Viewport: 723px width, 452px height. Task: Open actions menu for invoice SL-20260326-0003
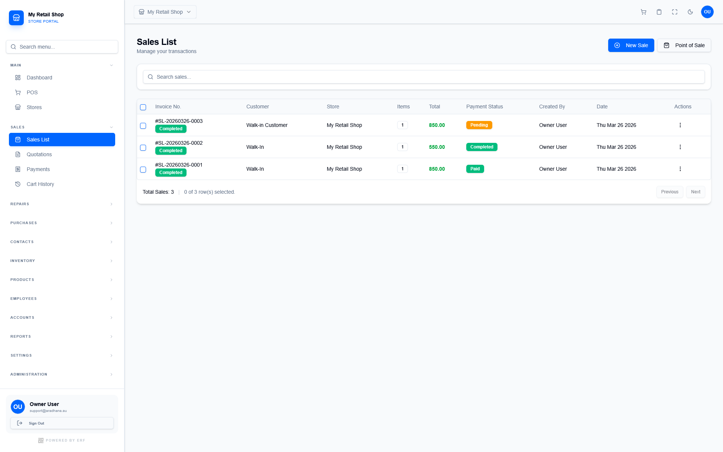(680, 125)
